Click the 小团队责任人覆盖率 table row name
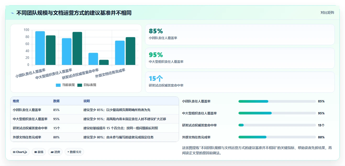Screen dimensions: 345x166 pyautogui.click(x=27, y=110)
